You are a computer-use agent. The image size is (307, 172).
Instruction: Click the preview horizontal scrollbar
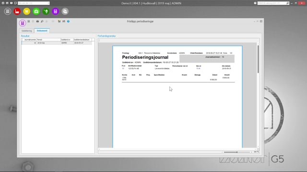(x=177, y=149)
